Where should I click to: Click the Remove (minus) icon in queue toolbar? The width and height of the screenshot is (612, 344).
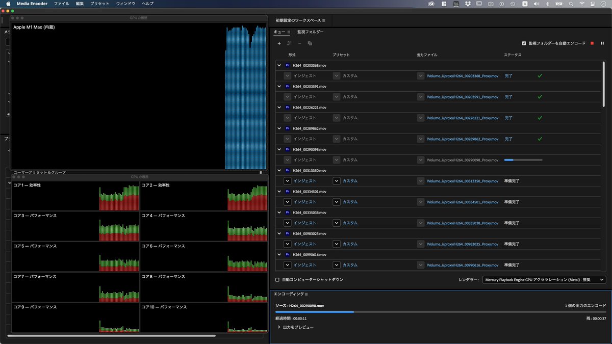click(x=299, y=43)
